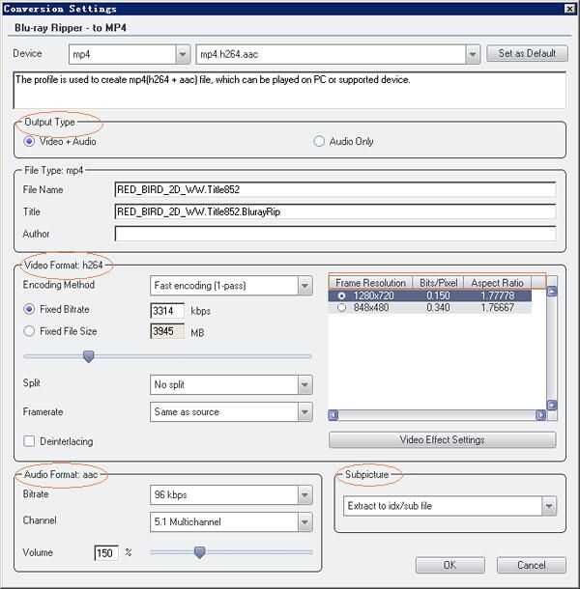Click the resolution list scroll down arrow
The image size is (580, 589).
(552, 405)
